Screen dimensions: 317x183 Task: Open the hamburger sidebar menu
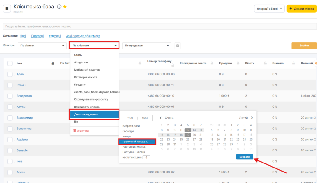(x=7, y=8)
